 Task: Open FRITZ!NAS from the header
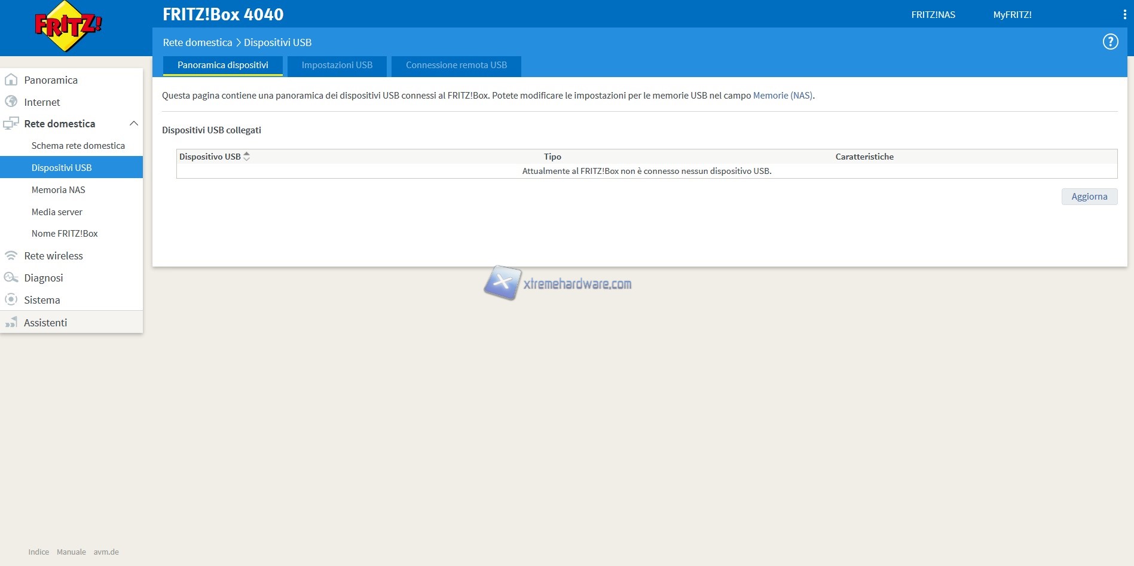tap(933, 15)
